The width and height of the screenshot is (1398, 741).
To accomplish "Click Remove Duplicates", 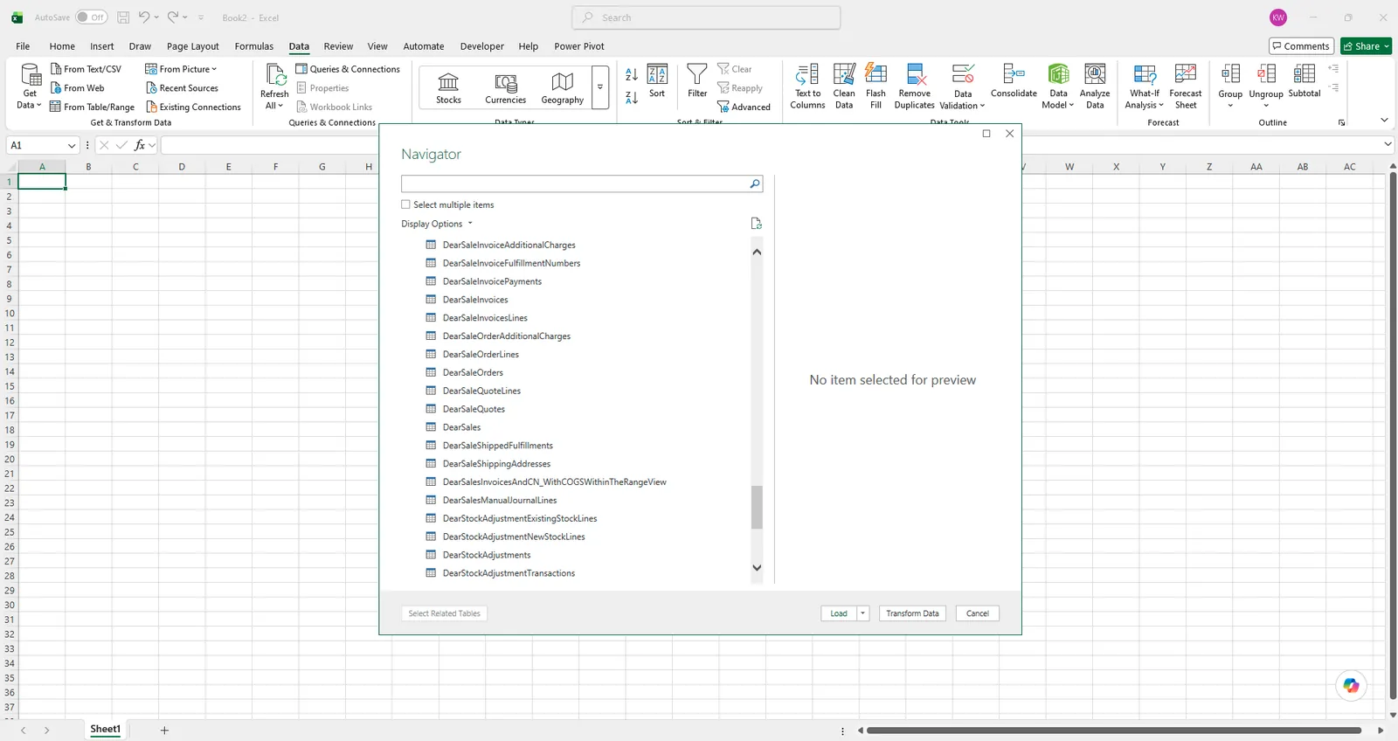I will click(914, 87).
